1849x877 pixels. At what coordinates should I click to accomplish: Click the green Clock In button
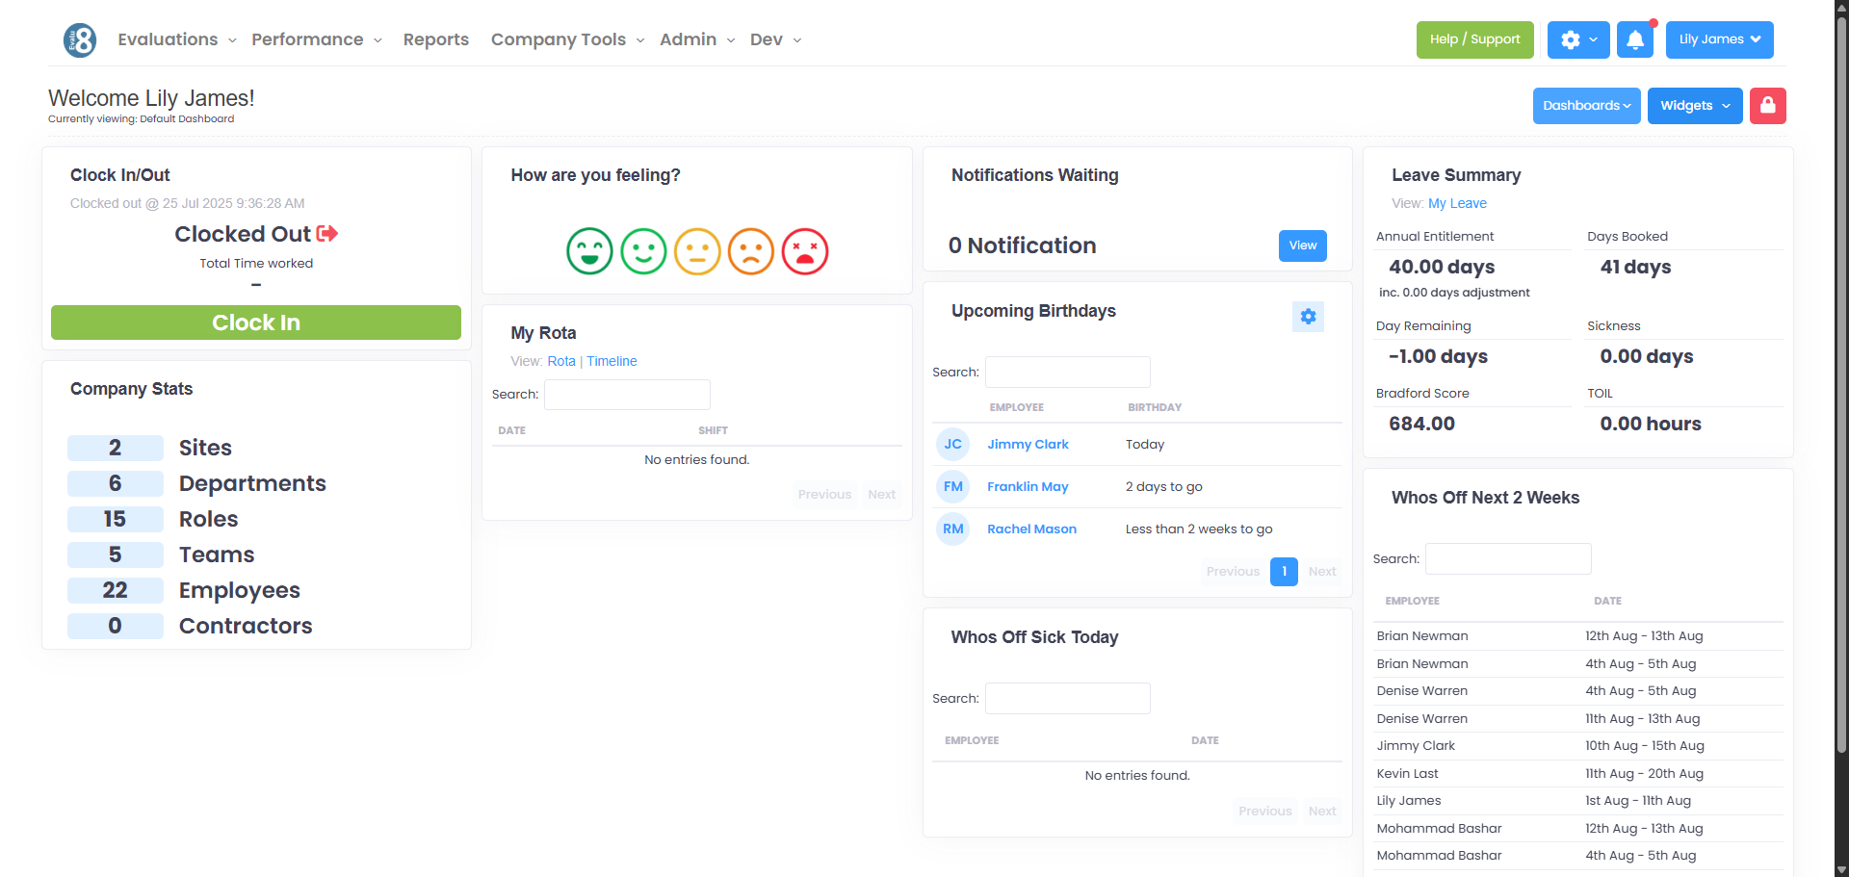pos(256,322)
